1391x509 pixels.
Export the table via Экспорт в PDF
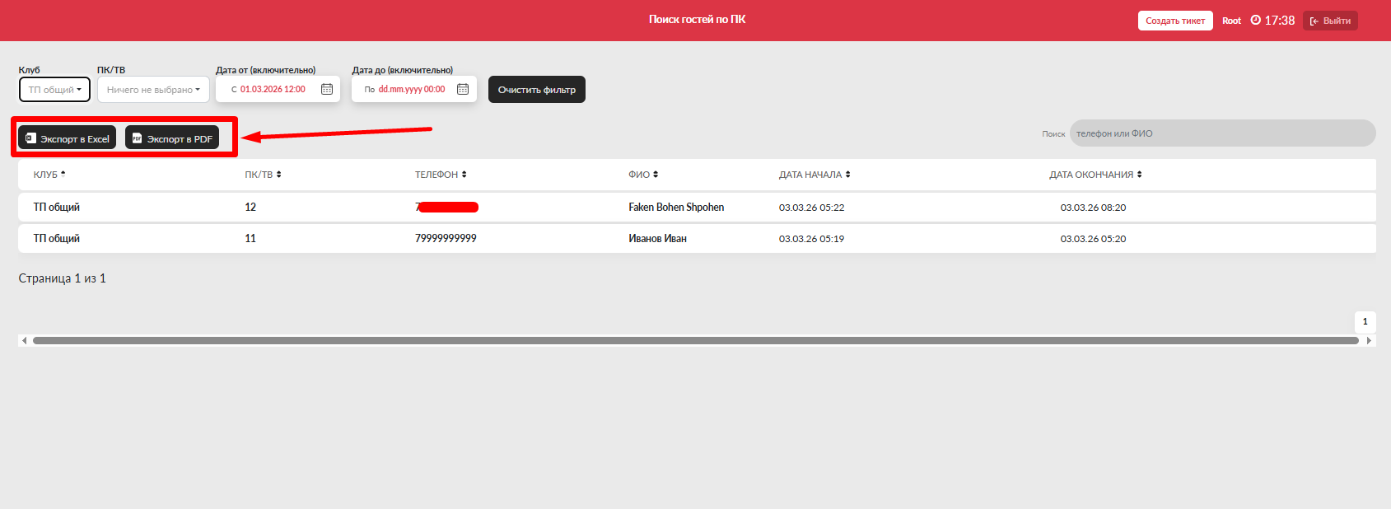tap(172, 138)
